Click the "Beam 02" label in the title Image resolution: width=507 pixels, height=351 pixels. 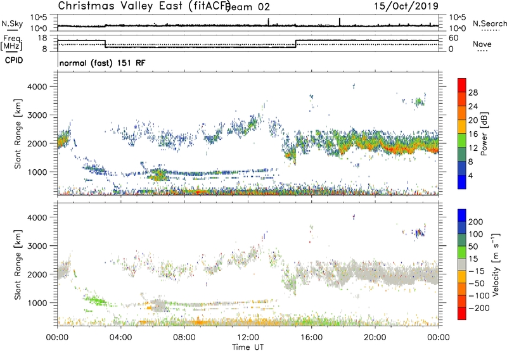point(248,7)
